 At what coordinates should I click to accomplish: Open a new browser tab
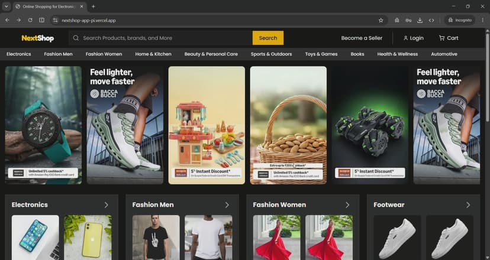coord(93,6)
